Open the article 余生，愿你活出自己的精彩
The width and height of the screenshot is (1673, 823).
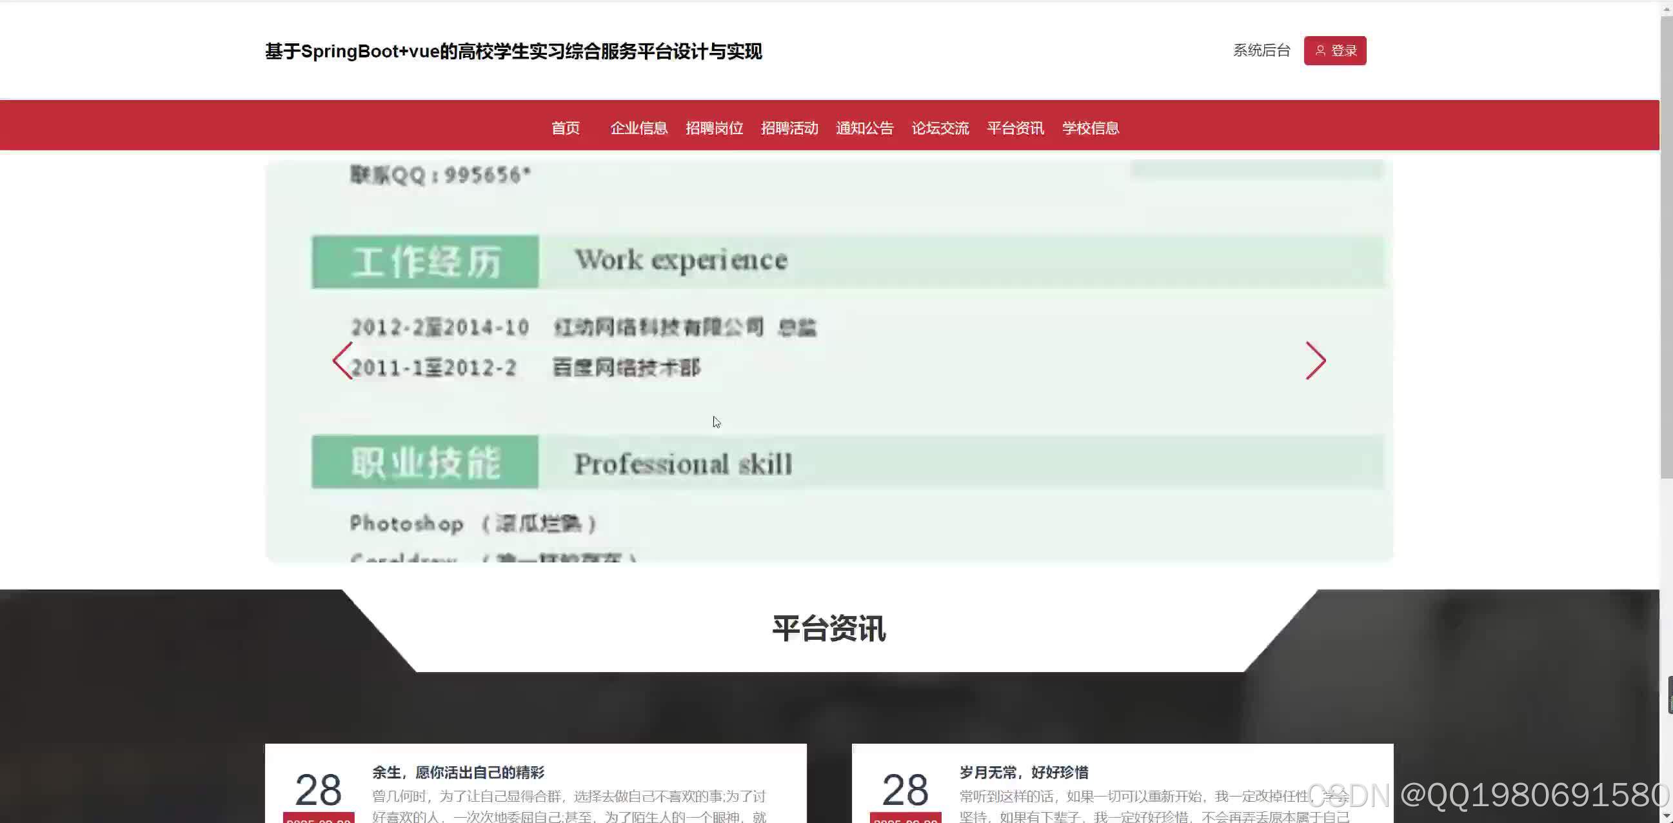click(x=457, y=772)
